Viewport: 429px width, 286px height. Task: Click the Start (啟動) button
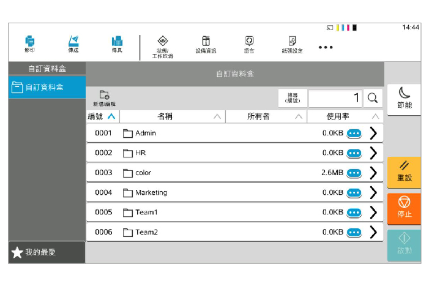[x=404, y=245]
